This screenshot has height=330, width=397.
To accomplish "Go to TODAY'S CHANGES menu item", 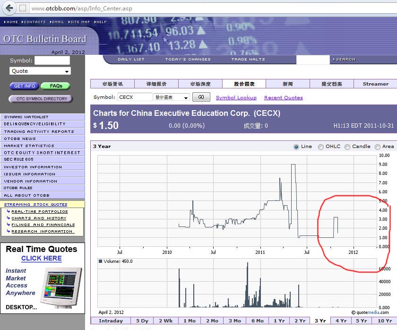I will (x=188, y=59).
